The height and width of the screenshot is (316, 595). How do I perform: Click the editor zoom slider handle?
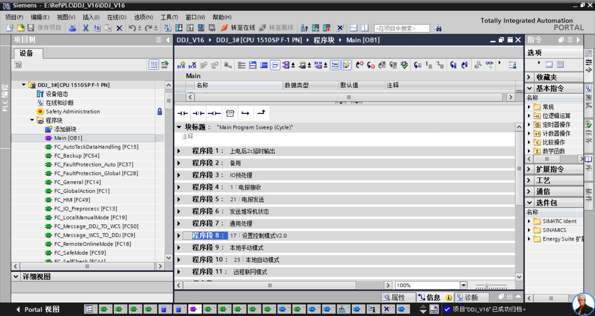coord(487,285)
